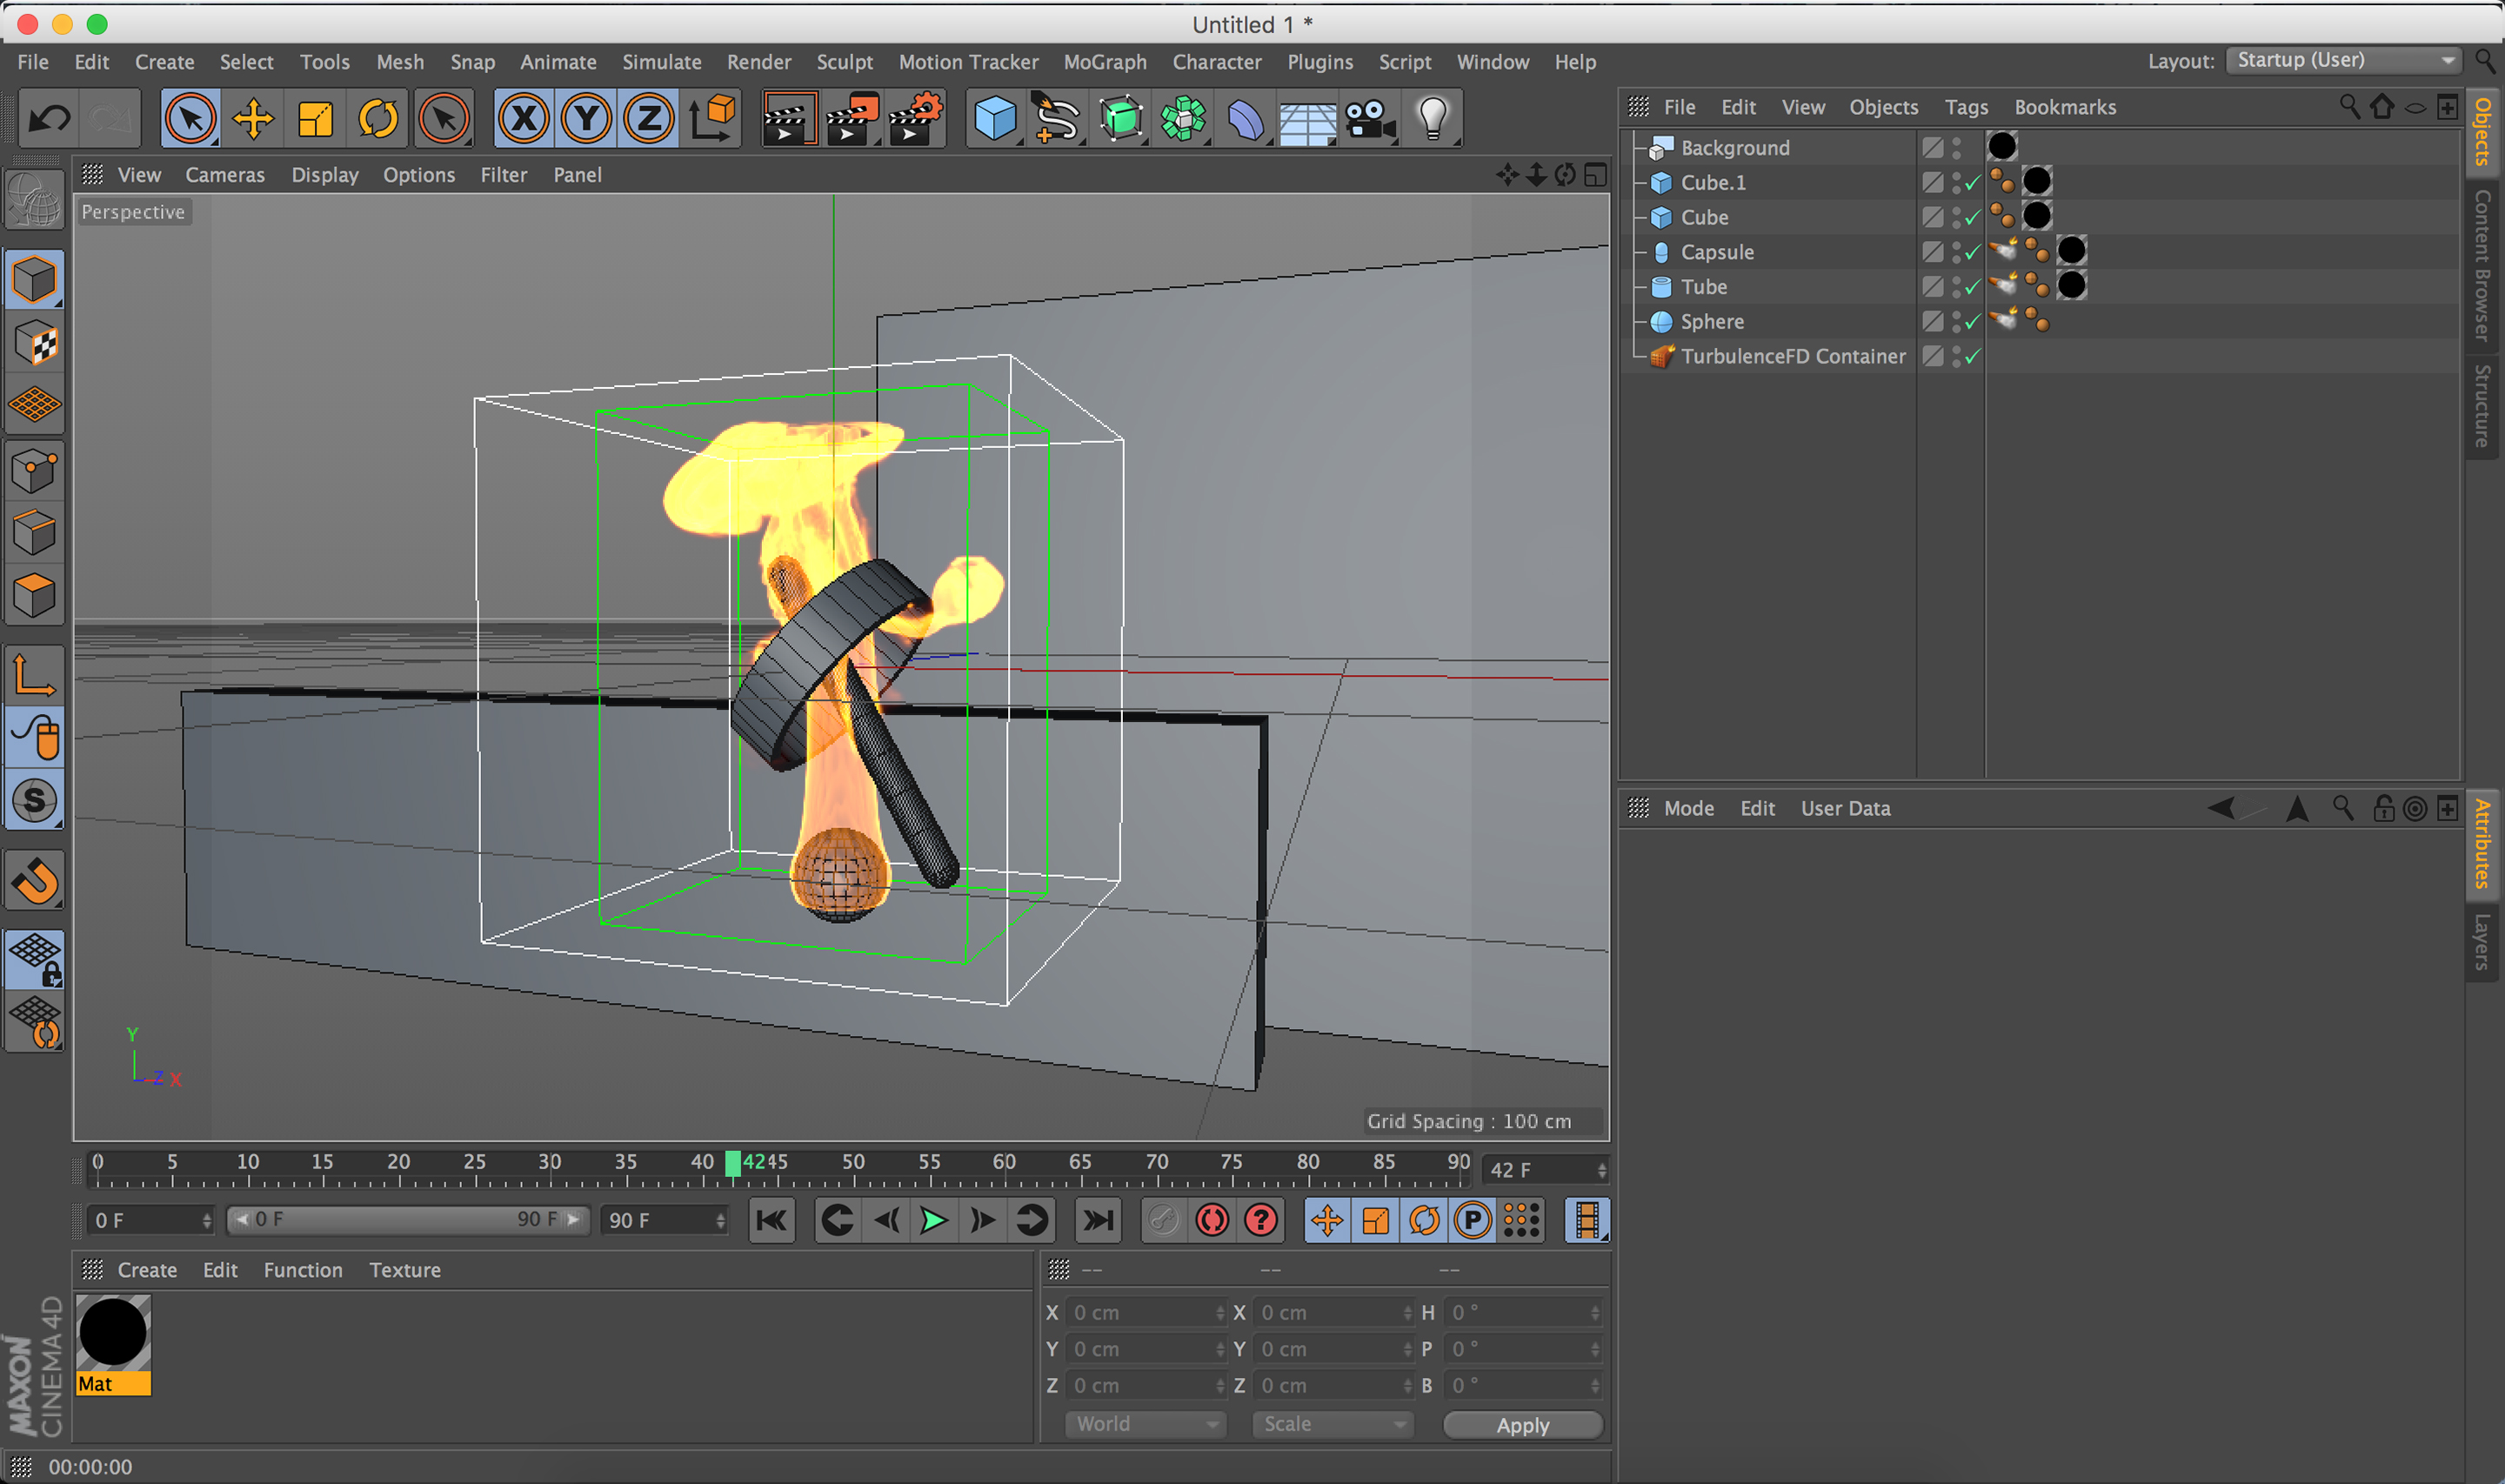Toggle Parameter keyframe recording

coord(1473,1220)
